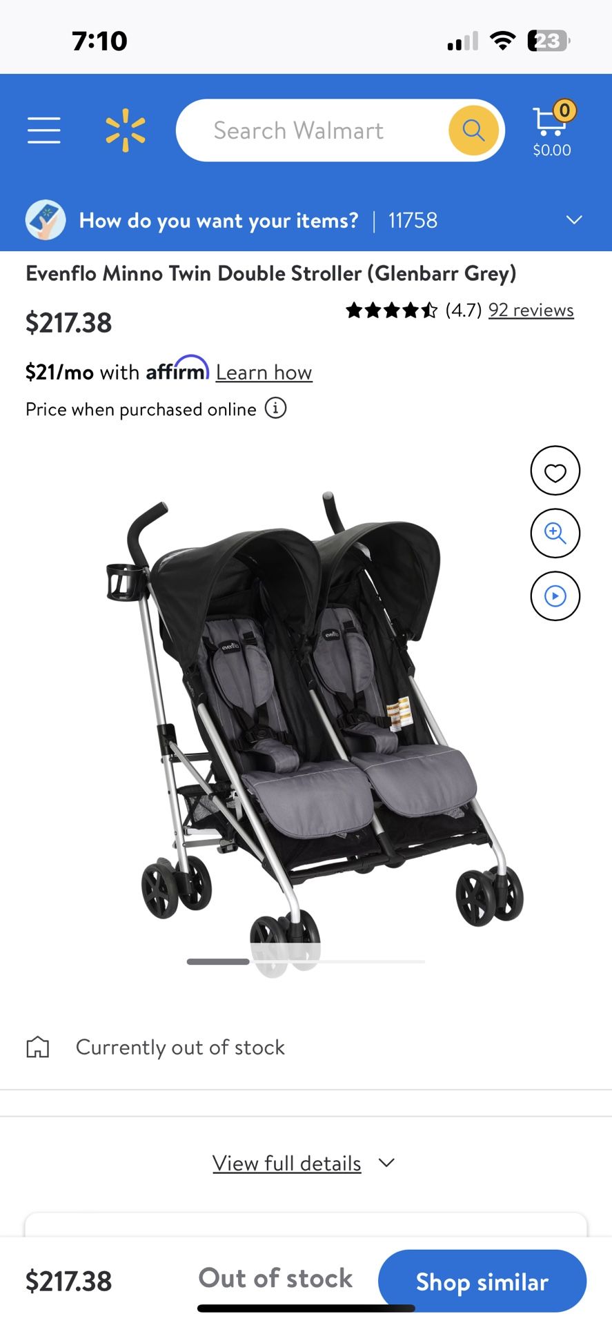Open the shopping cart showing $0.00
The width and height of the screenshot is (612, 1325).
[x=553, y=129]
